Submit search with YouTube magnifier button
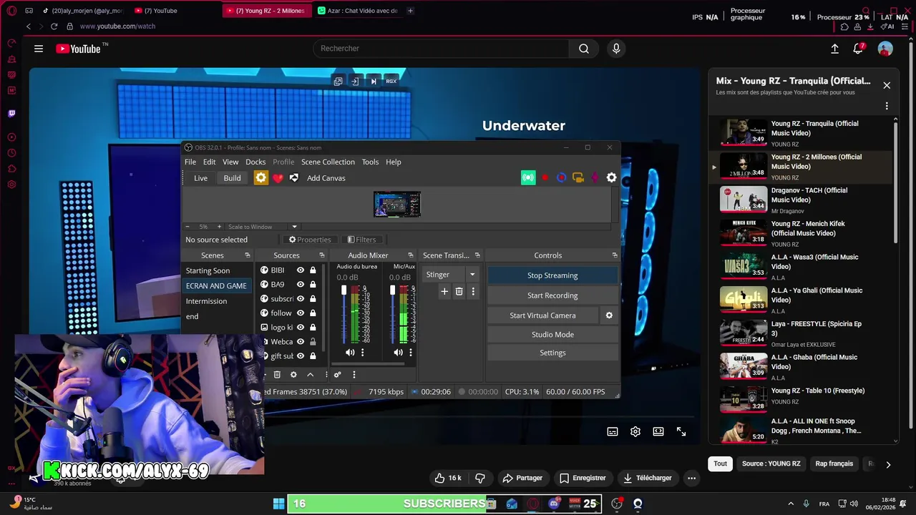The width and height of the screenshot is (916, 515). pyautogui.click(x=584, y=49)
